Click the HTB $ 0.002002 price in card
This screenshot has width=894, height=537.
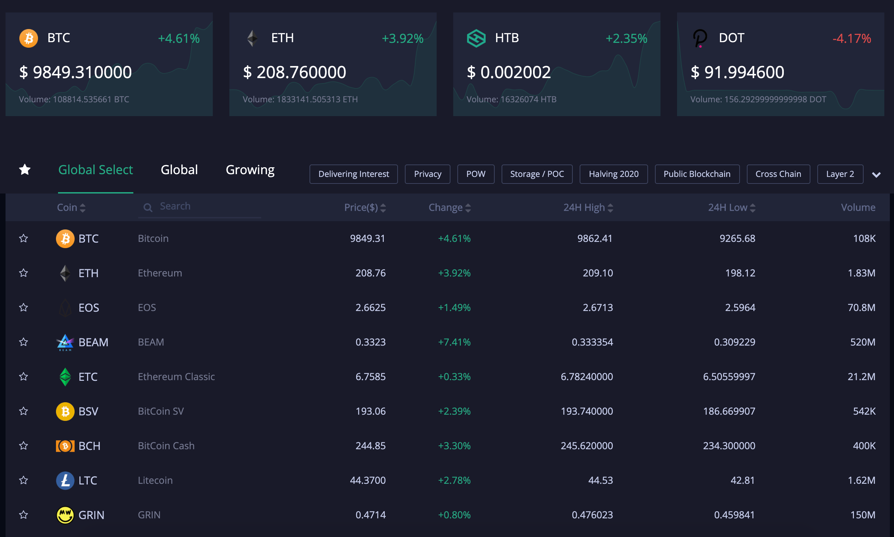[x=508, y=72]
